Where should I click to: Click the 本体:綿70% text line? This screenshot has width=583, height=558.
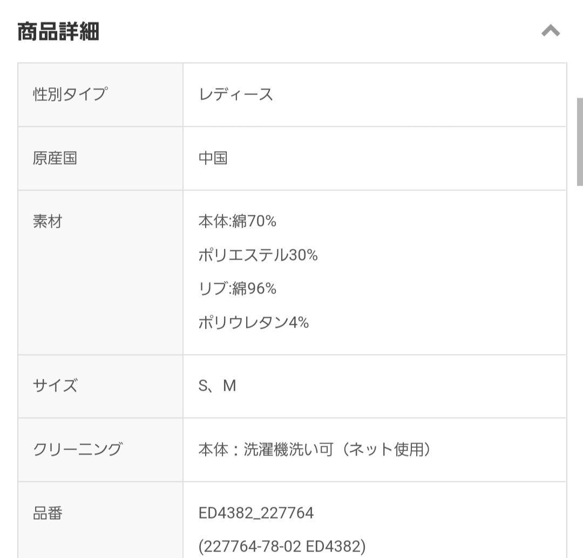(x=237, y=221)
